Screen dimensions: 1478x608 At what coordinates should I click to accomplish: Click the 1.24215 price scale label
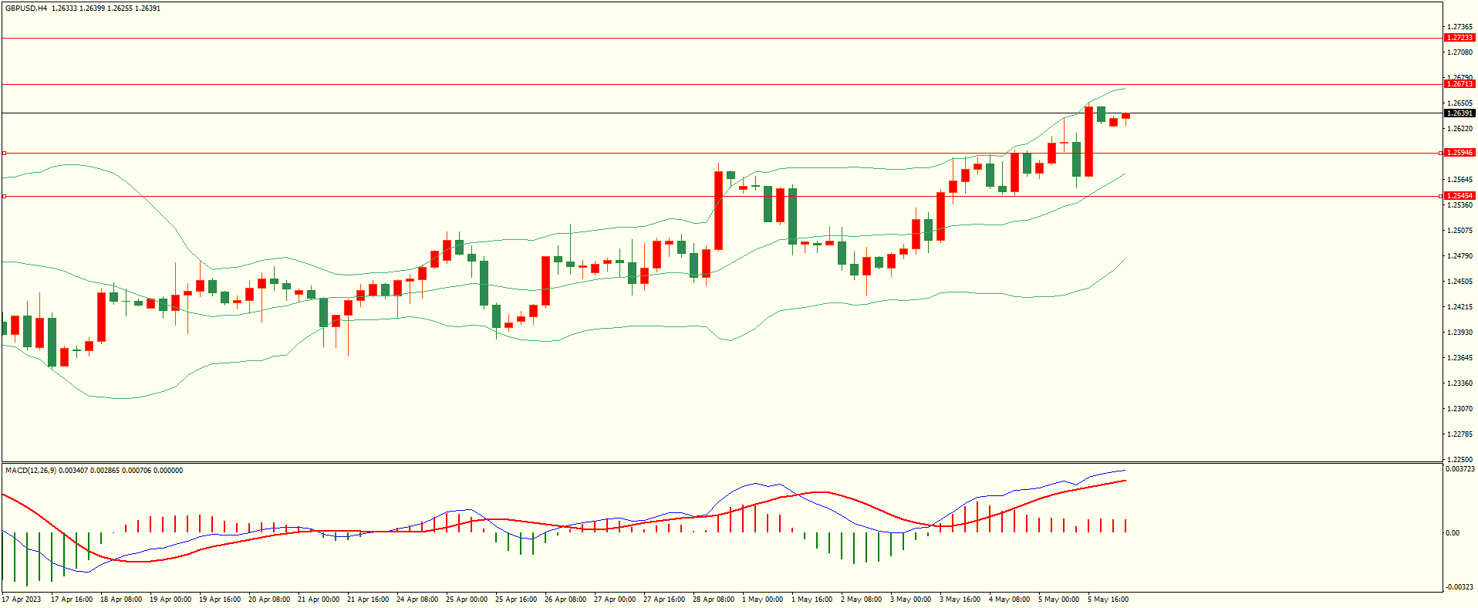click(1459, 307)
